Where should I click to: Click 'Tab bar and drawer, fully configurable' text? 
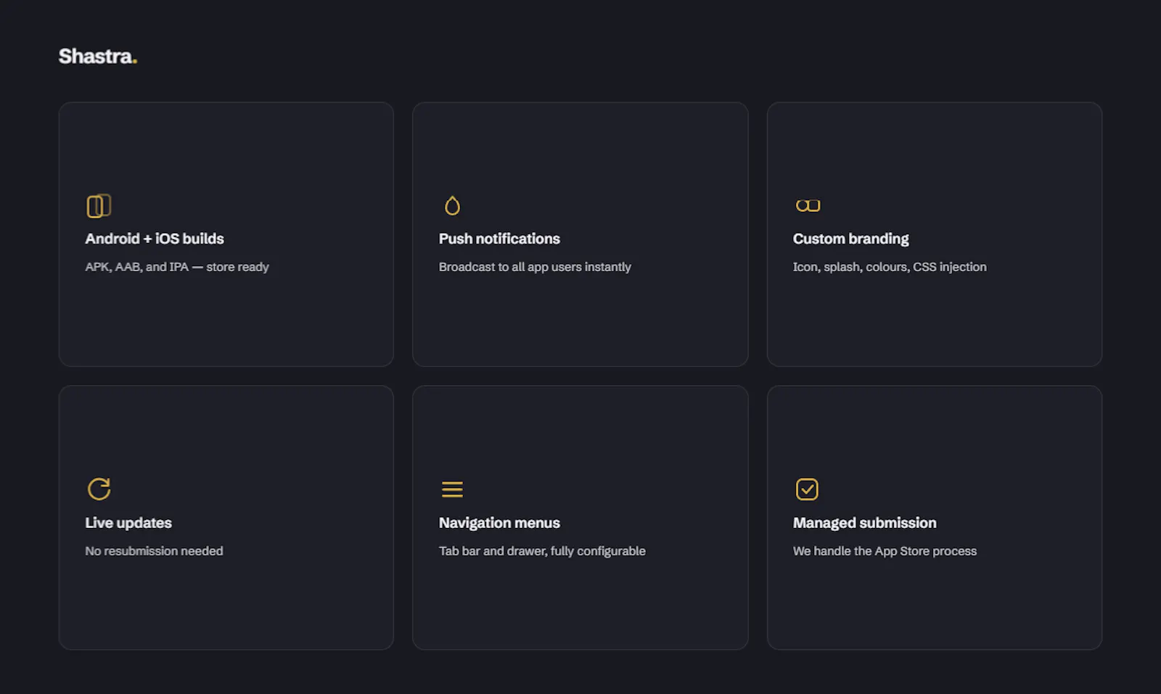(x=542, y=551)
